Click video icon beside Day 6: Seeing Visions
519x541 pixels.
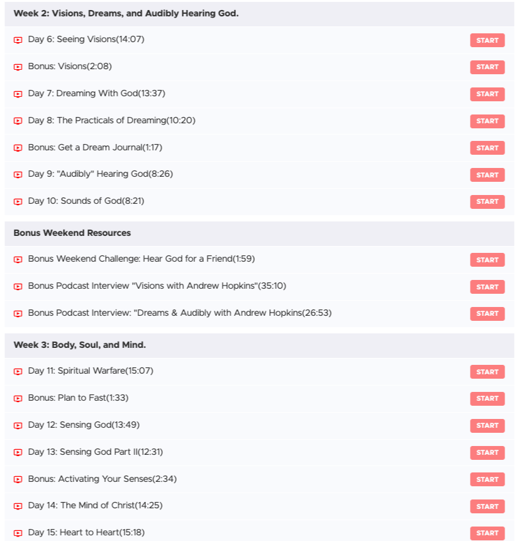18,40
